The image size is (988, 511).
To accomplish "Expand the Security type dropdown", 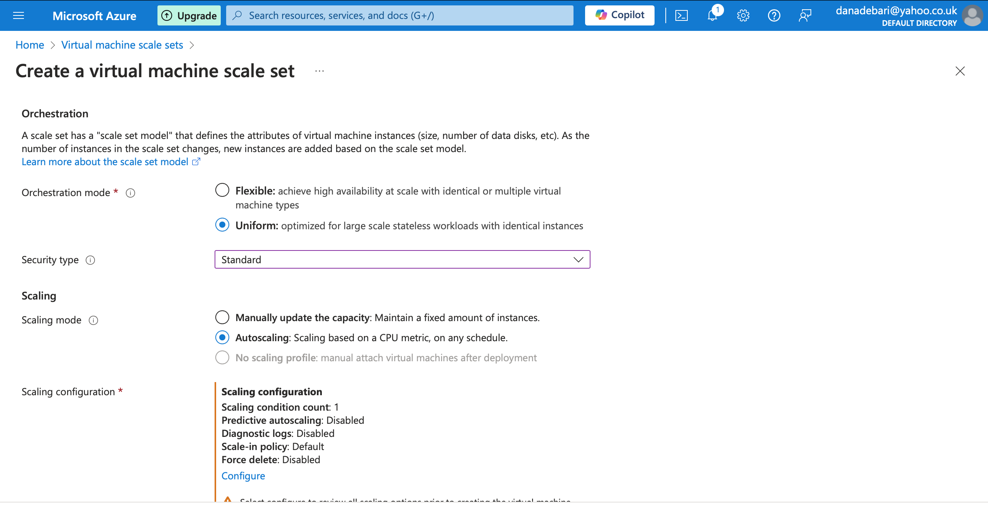I will click(x=402, y=259).
